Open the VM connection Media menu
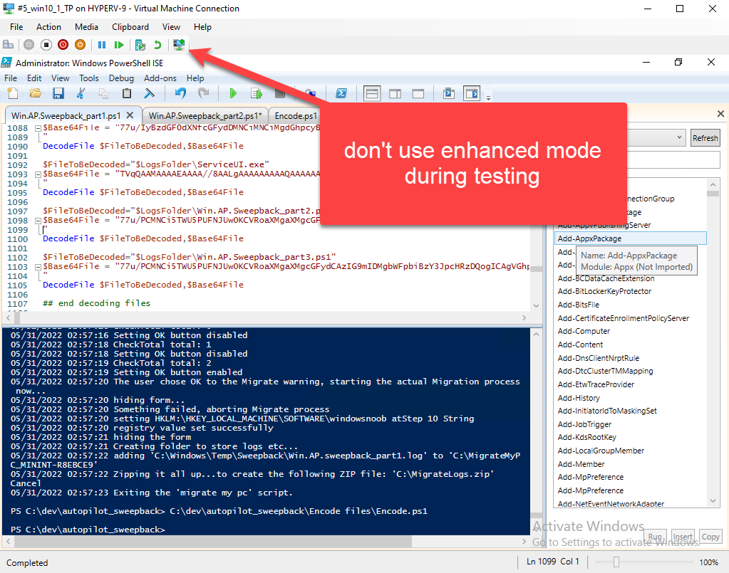The image size is (729, 573). coord(86,27)
